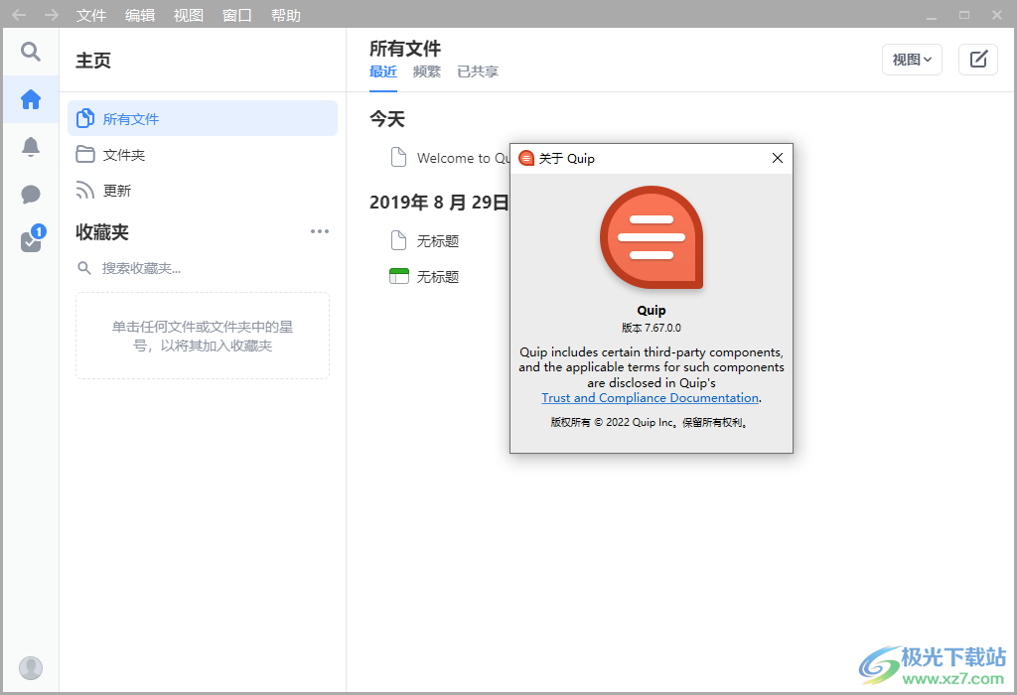Open notifications bell icon
The height and width of the screenshot is (695, 1017).
31,147
